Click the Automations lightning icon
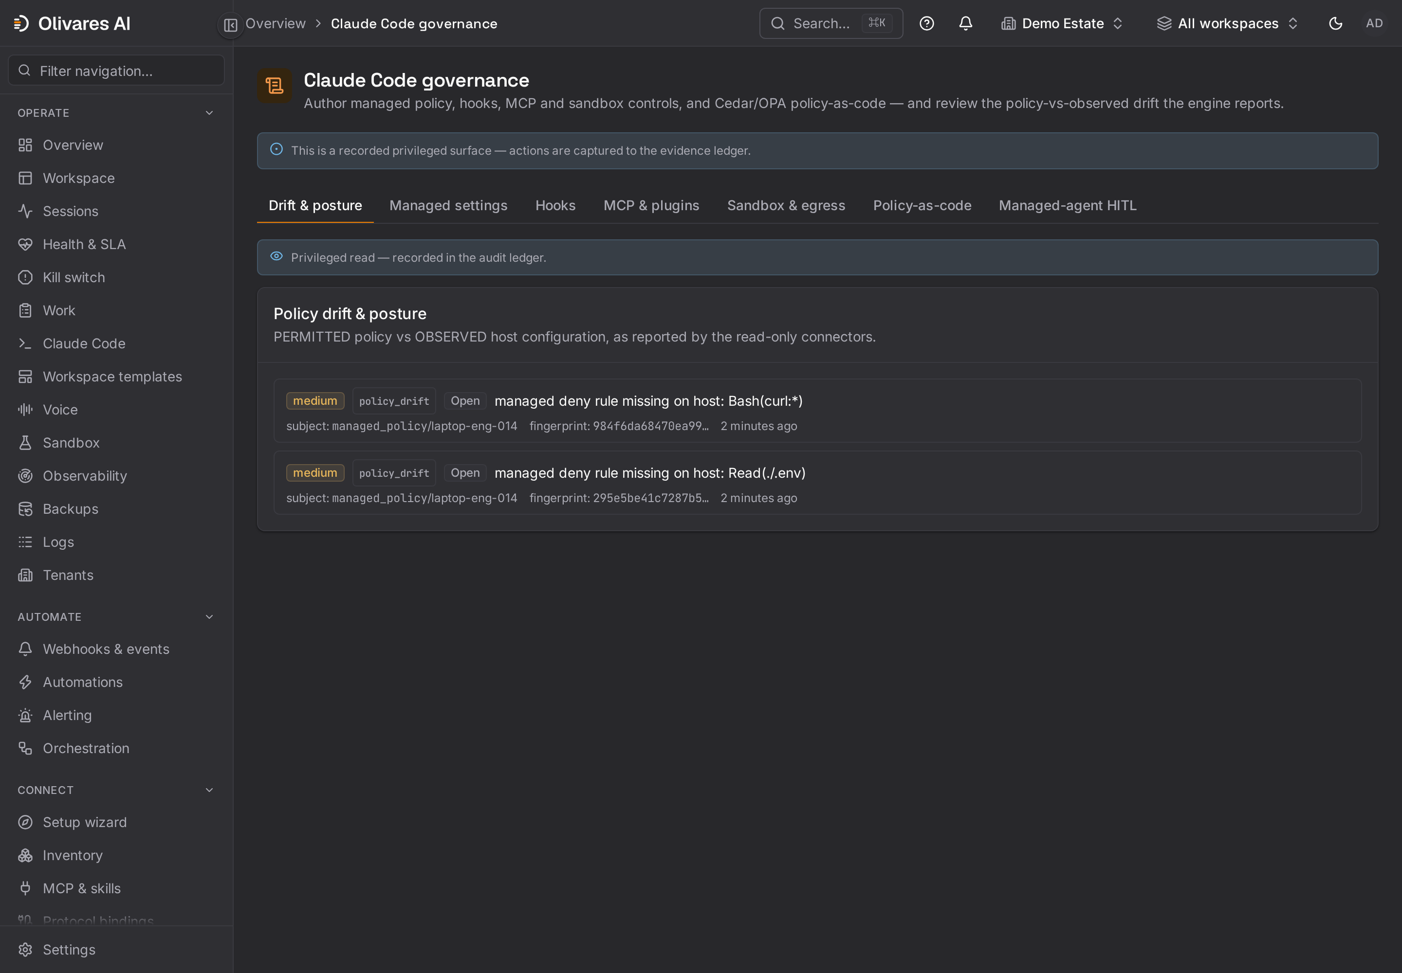Screen dimensions: 1402x973 [x=25, y=682]
